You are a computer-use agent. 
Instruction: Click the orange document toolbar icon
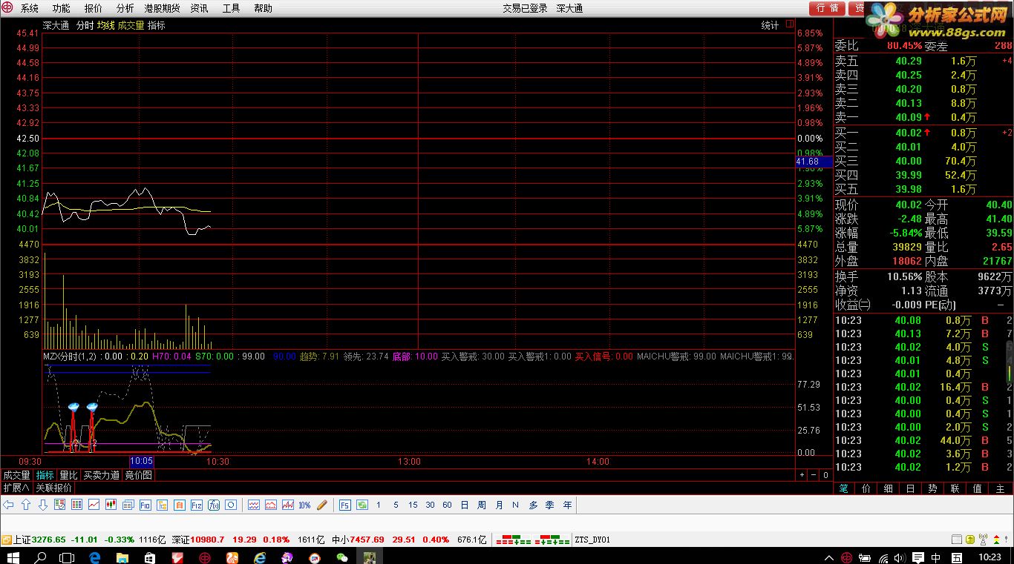point(179,505)
